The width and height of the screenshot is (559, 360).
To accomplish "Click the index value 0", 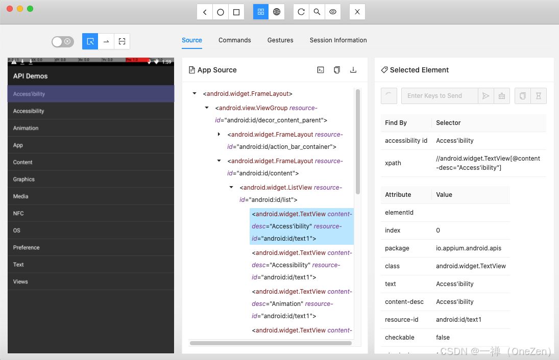I will coord(438,230).
